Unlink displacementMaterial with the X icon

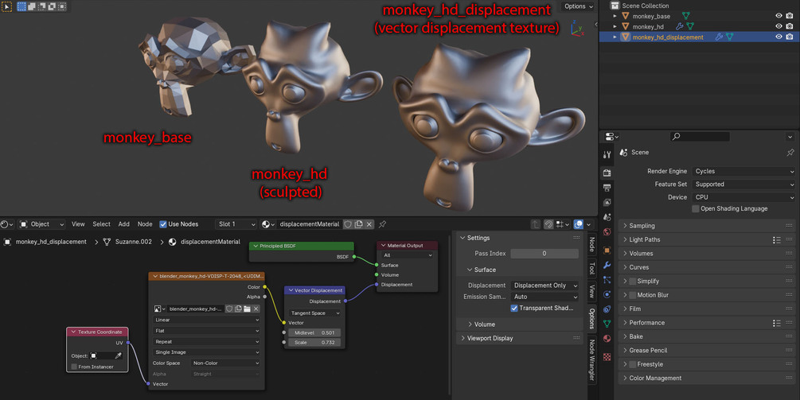[369, 224]
